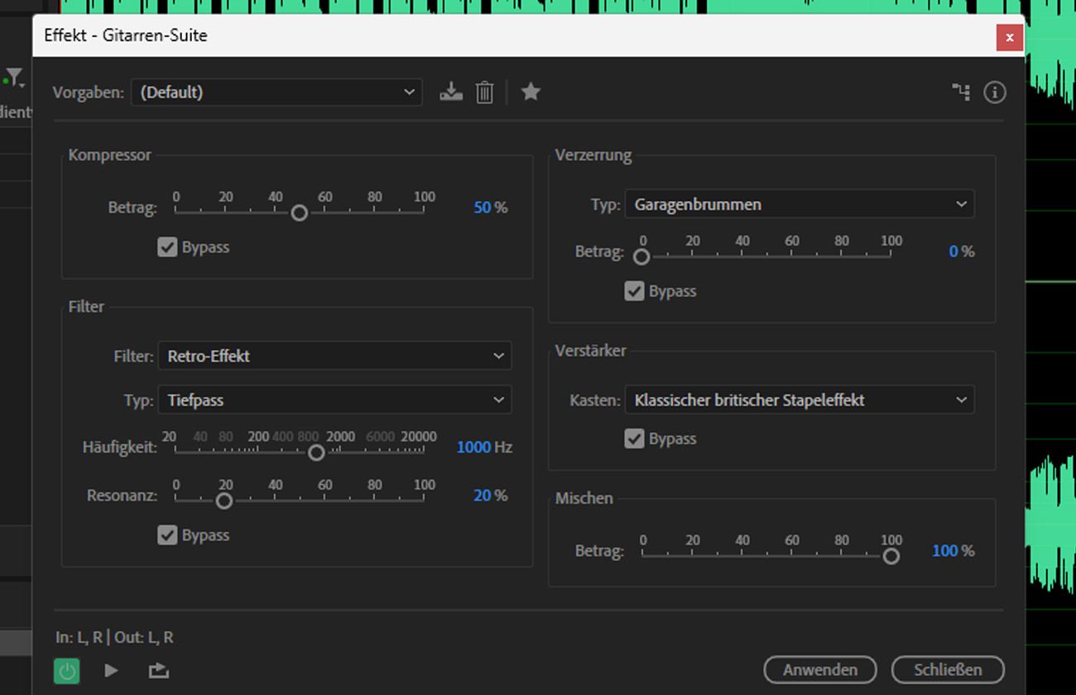
Task: Open the Vorgaben preset dropdown
Action: (x=276, y=92)
